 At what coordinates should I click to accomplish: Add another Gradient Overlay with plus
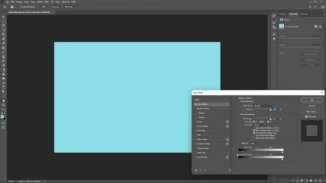click(x=228, y=144)
